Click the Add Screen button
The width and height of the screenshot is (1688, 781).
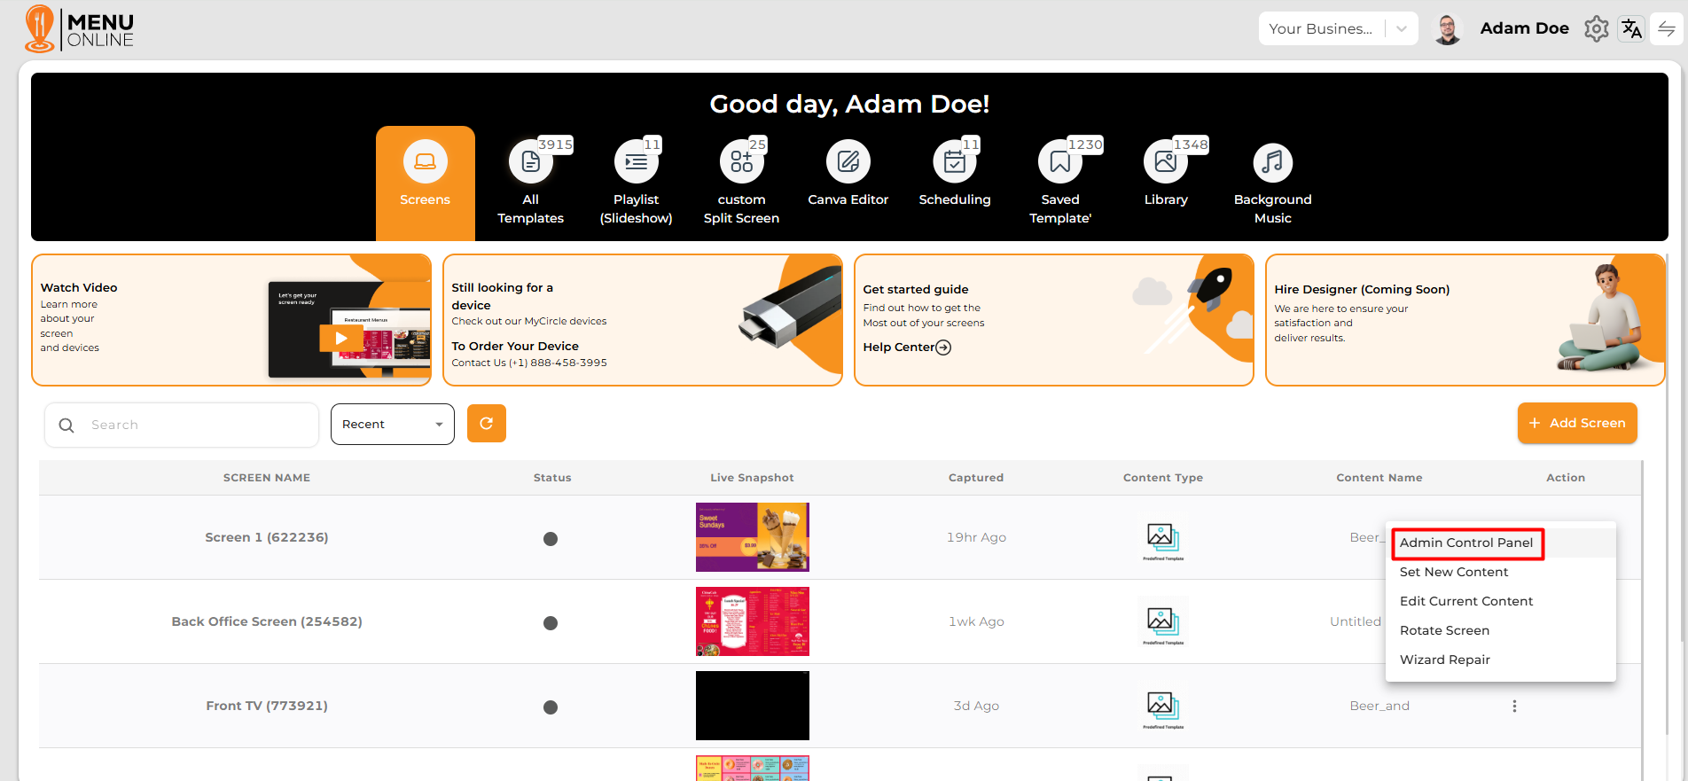pos(1576,423)
